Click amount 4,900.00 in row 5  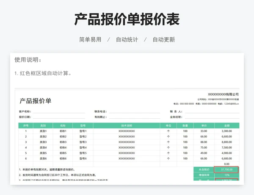tap(227, 153)
